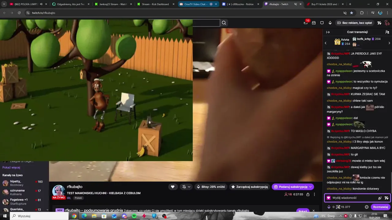The image size is (392, 220).
Task: Open the three-dot stream options menu
Action: click(x=314, y=194)
